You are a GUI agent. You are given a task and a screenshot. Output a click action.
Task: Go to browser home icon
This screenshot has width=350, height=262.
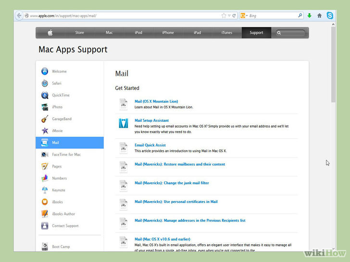[x=319, y=15]
